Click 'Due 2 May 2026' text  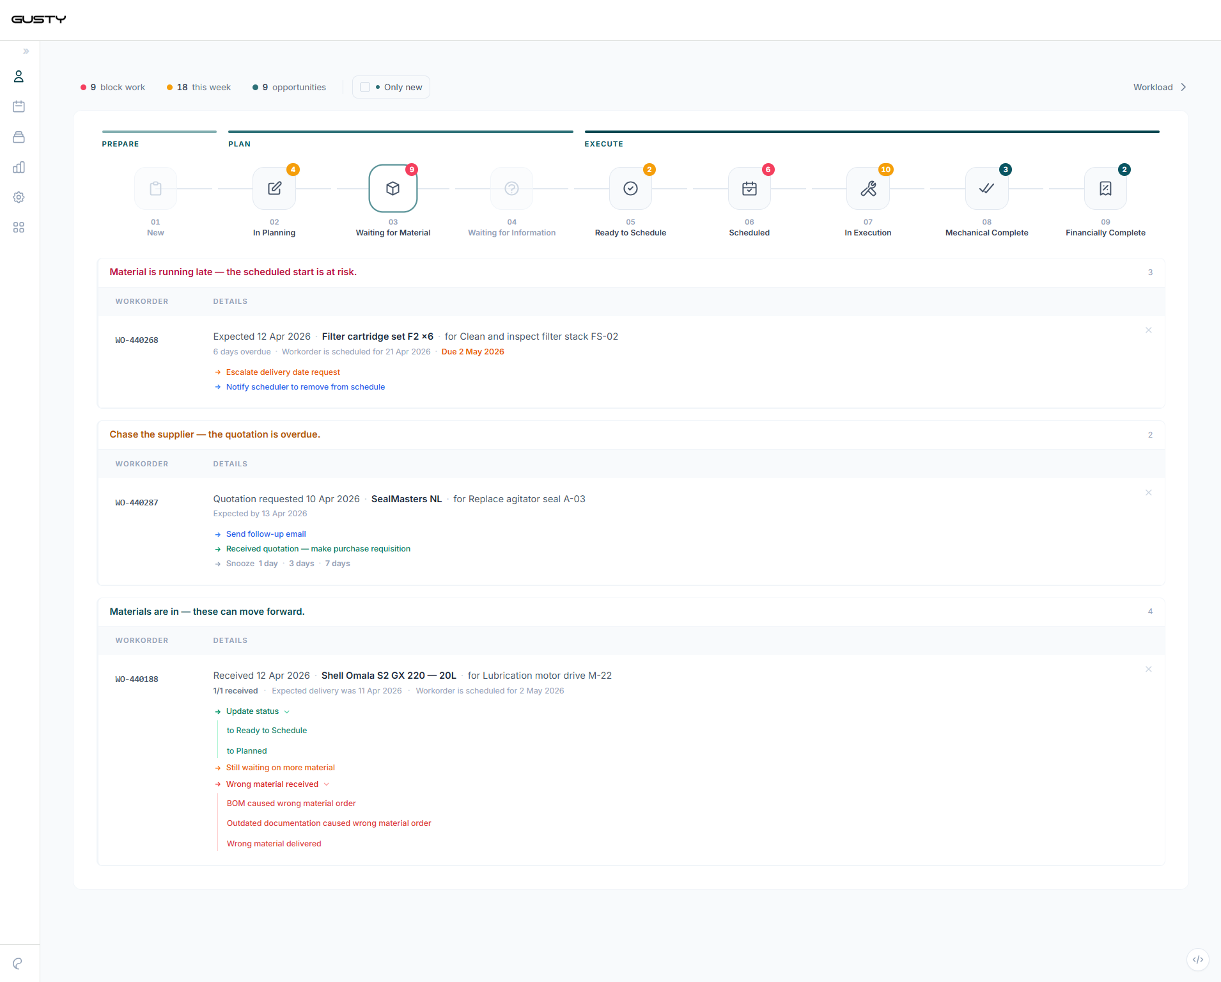pyautogui.click(x=472, y=352)
